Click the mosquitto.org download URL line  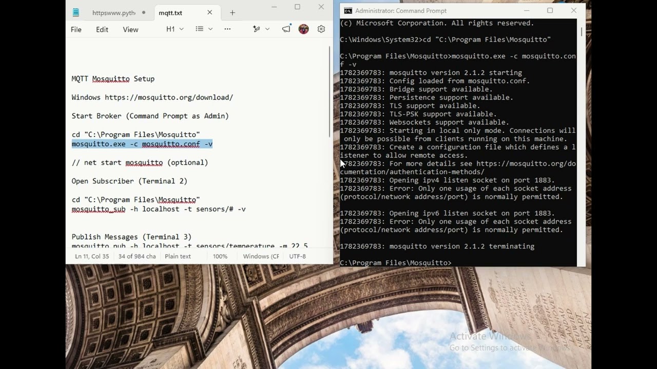pyautogui.click(x=152, y=97)
